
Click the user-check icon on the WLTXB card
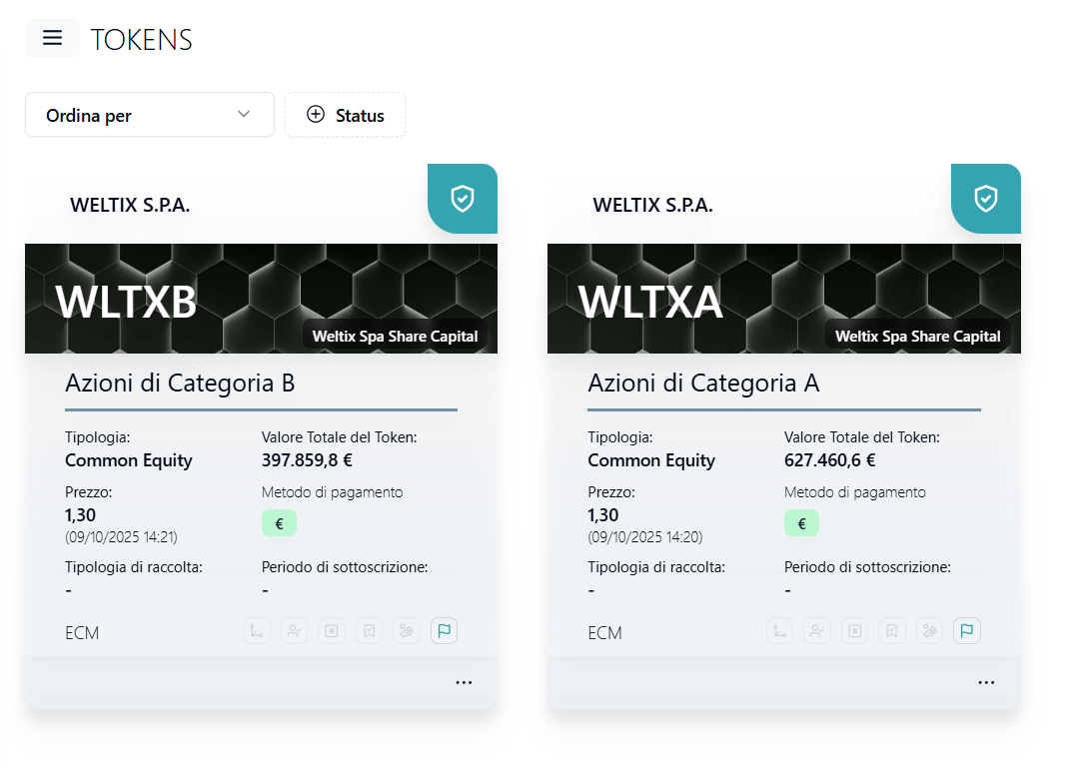point(294,631)
